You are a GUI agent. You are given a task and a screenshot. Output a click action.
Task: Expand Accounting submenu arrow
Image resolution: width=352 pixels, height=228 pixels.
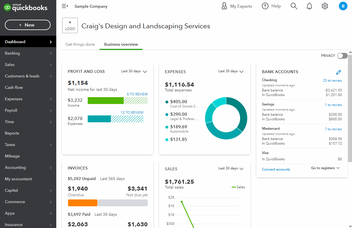(x=51, y=168)
